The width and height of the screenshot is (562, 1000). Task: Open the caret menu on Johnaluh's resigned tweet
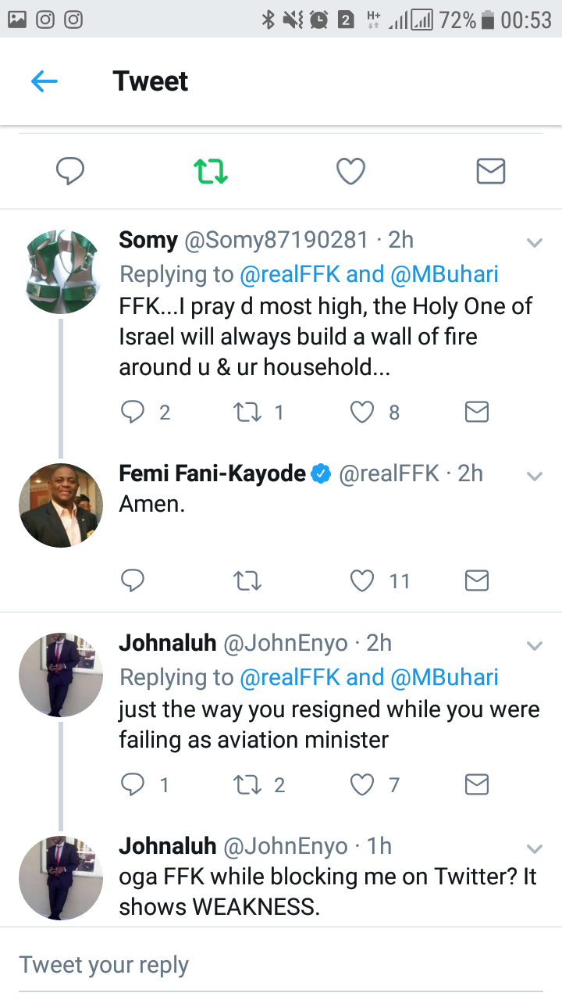535,646
